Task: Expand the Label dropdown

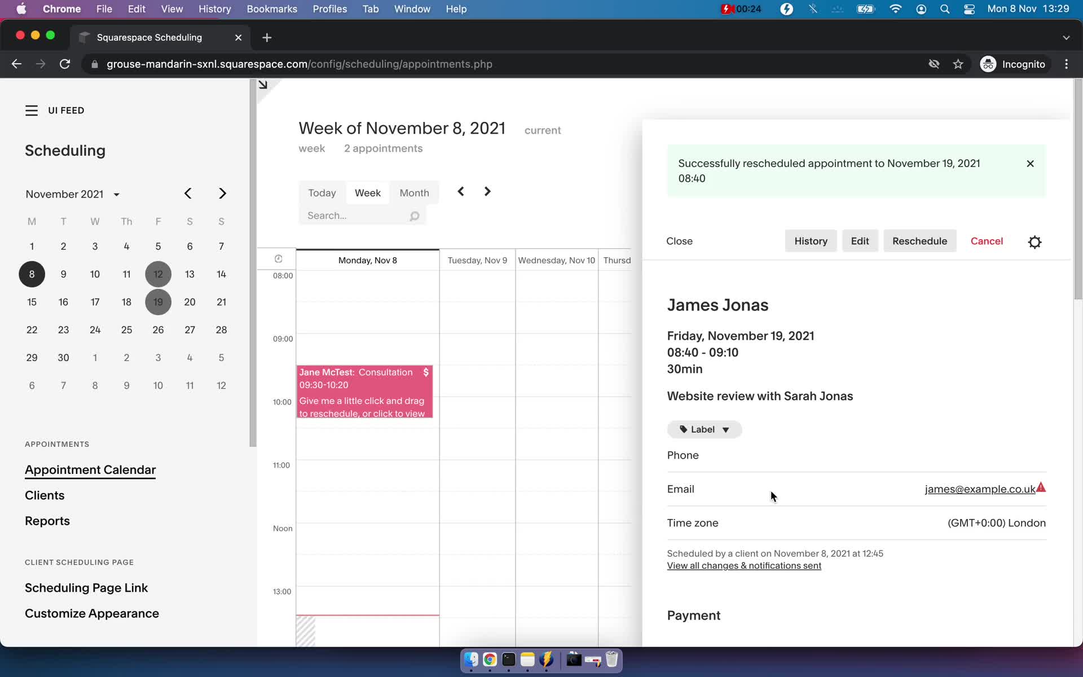Action: (x=705, y=429)
